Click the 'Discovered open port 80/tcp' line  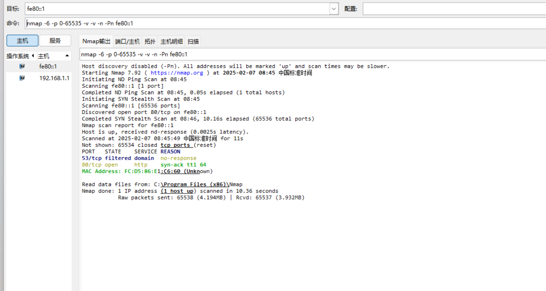click(x=144, y=112)
